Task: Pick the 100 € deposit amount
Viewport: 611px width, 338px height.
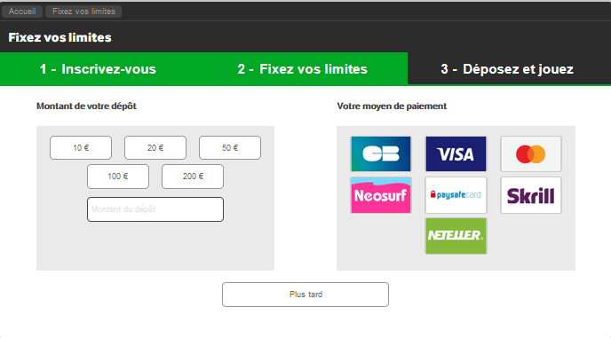Action: [118, 177]
